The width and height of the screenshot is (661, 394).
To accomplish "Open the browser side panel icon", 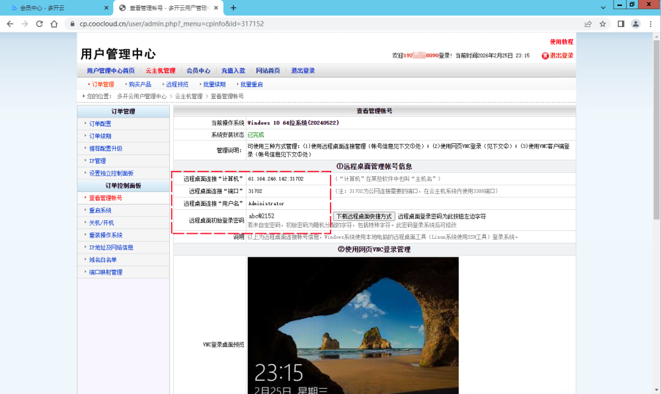I will click(621, 24).
